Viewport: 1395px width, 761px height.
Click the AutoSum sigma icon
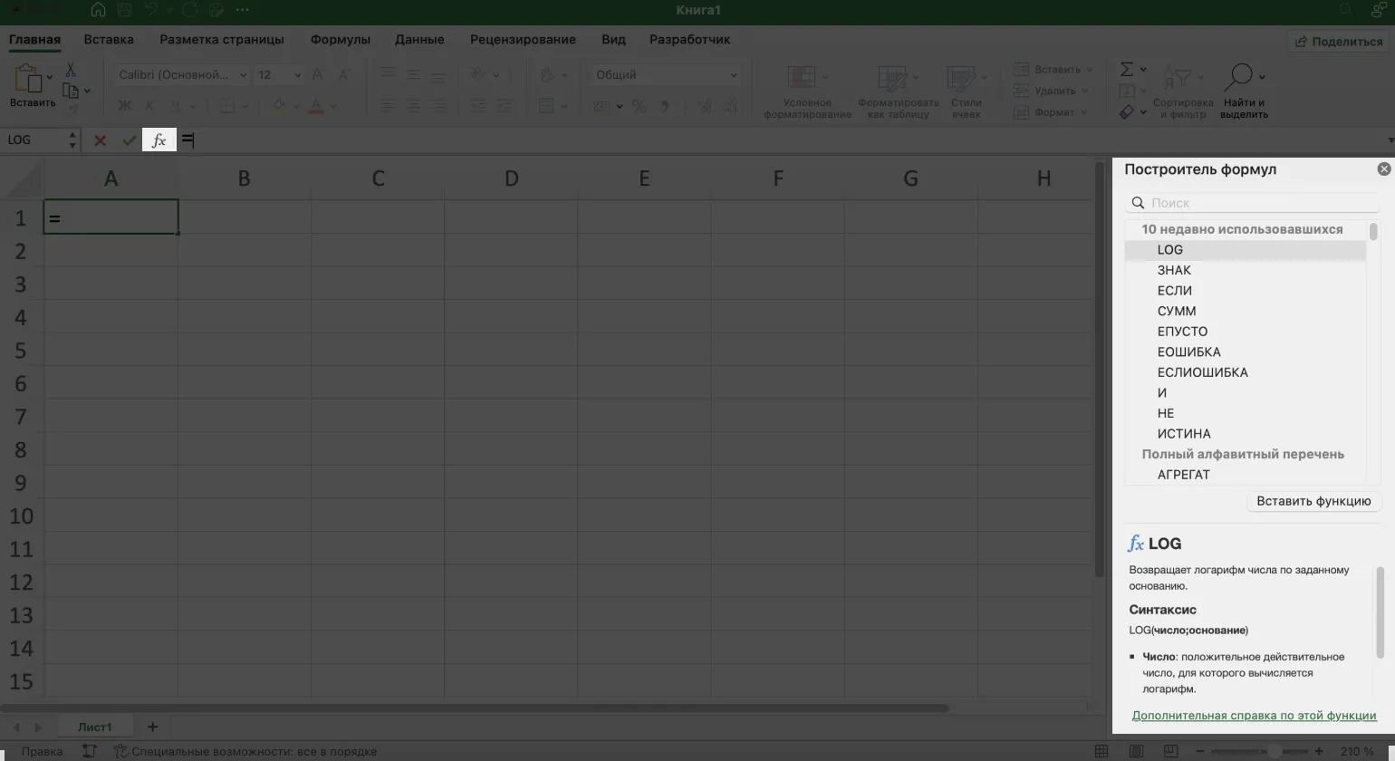[x=1127, y=70]
